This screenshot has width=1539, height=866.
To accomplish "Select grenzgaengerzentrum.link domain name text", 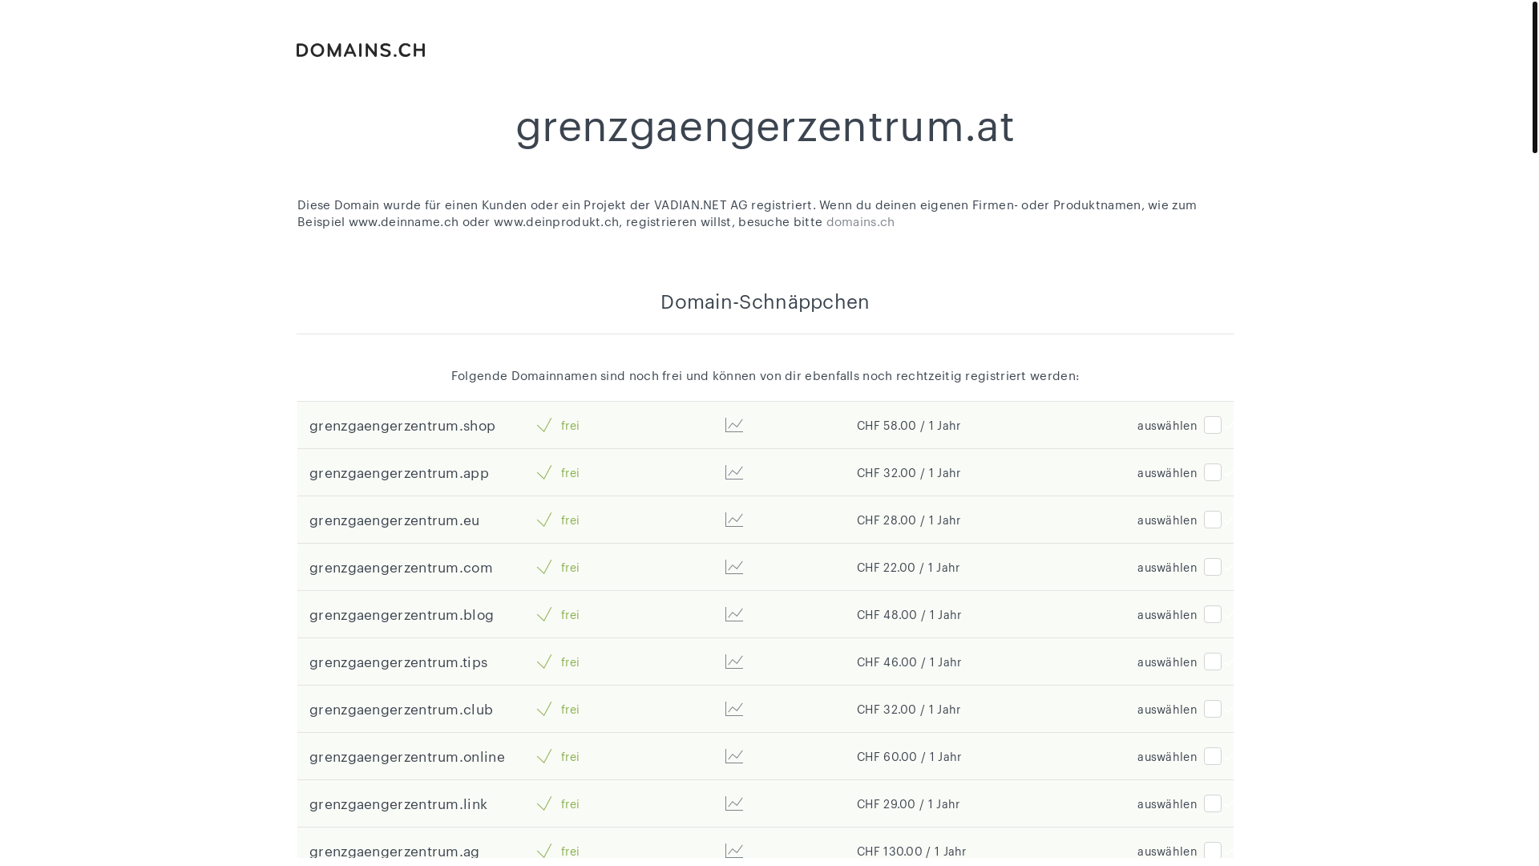I will 398,804.
